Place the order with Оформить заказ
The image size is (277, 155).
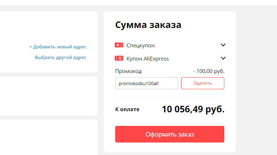pyautogui.click(x=170, y=134)
